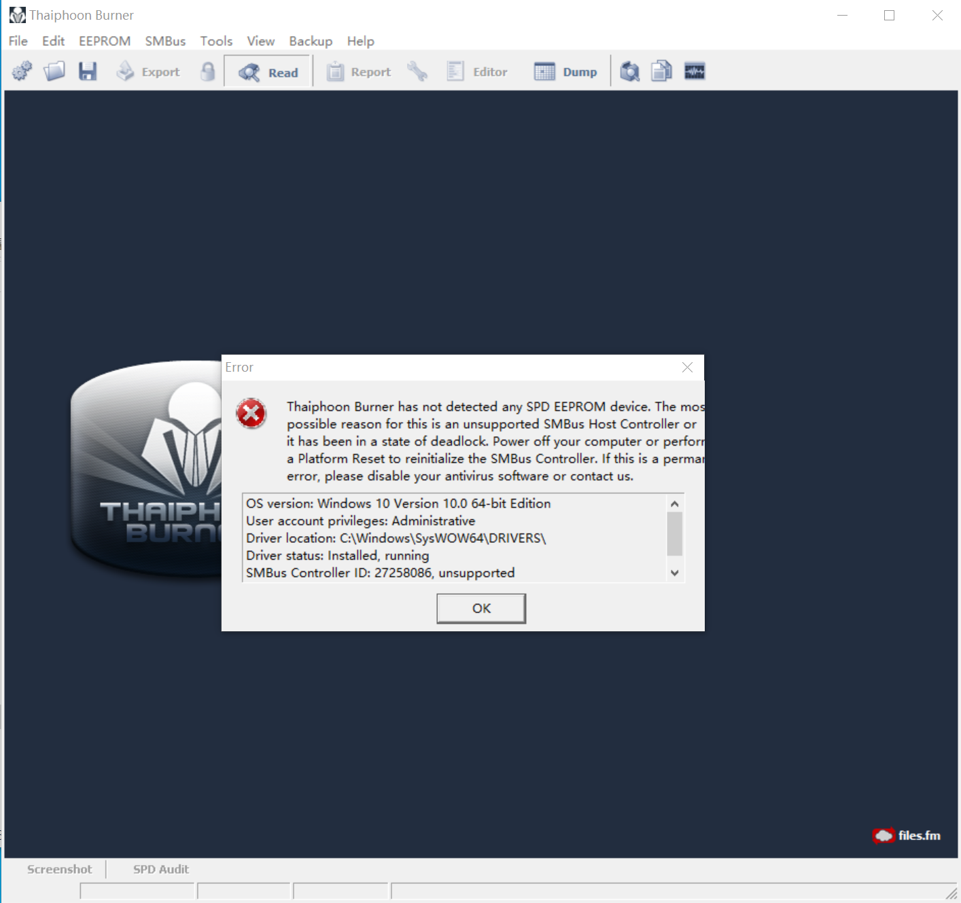961x903 pixels.
Task: Open the EEPROM menu
Action: coord(105,41)
